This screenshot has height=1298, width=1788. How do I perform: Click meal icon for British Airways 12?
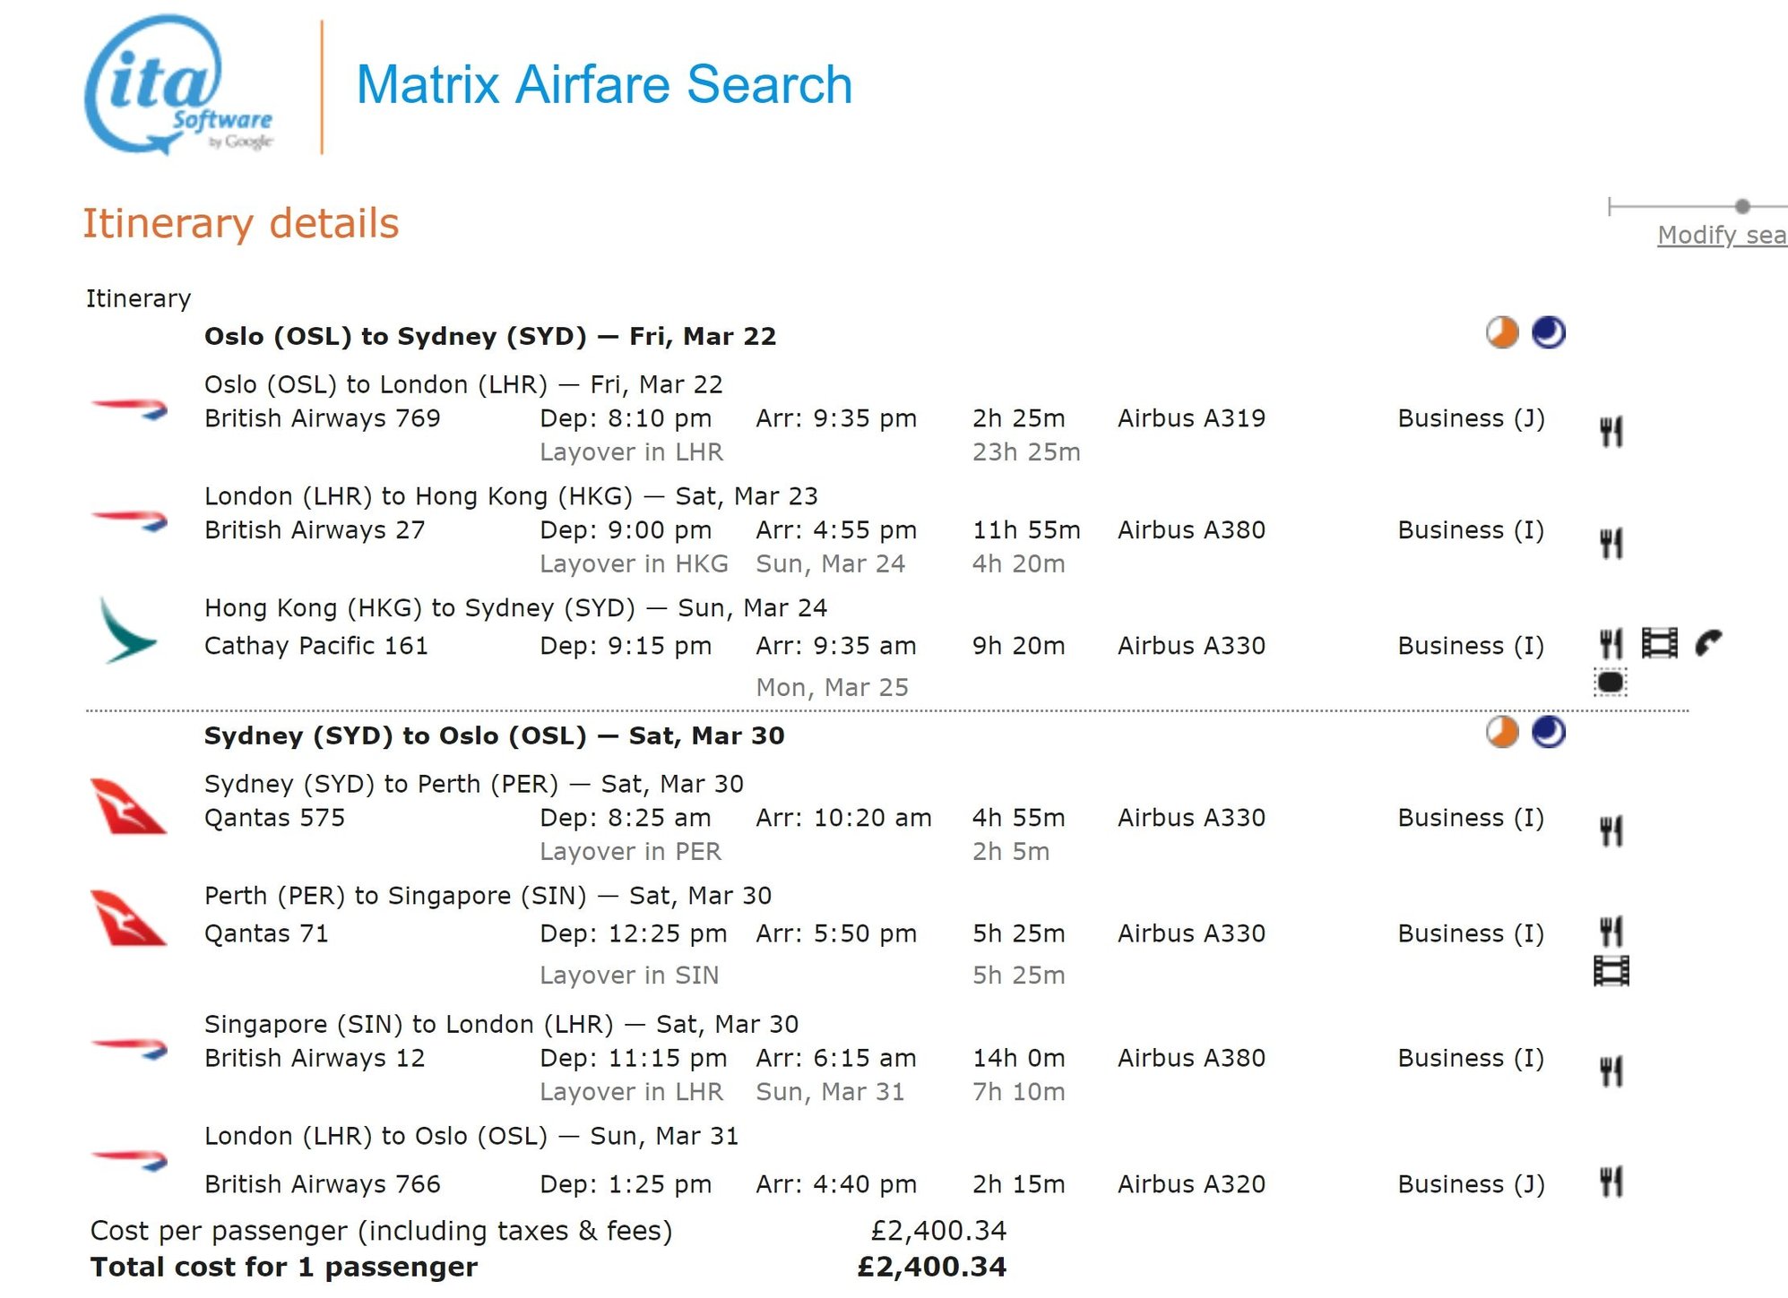[x=1611, y=1071]
